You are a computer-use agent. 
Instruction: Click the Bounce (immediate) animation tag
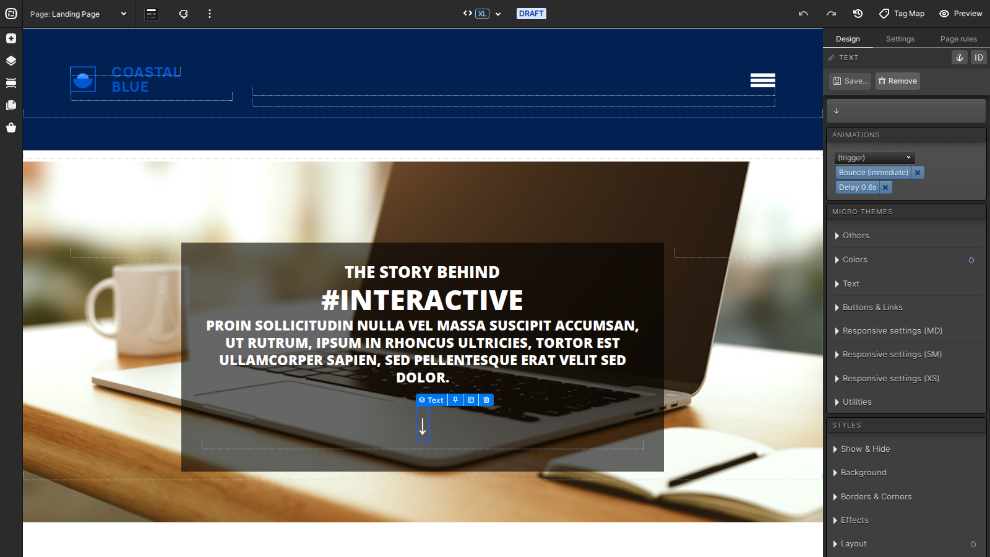point(874,173)
